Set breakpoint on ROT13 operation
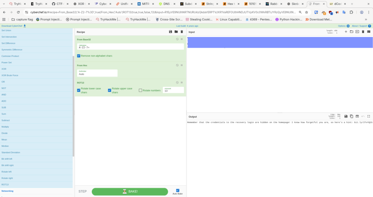The height and width of the screenshot is (197, 373). (x=181, y=82)
